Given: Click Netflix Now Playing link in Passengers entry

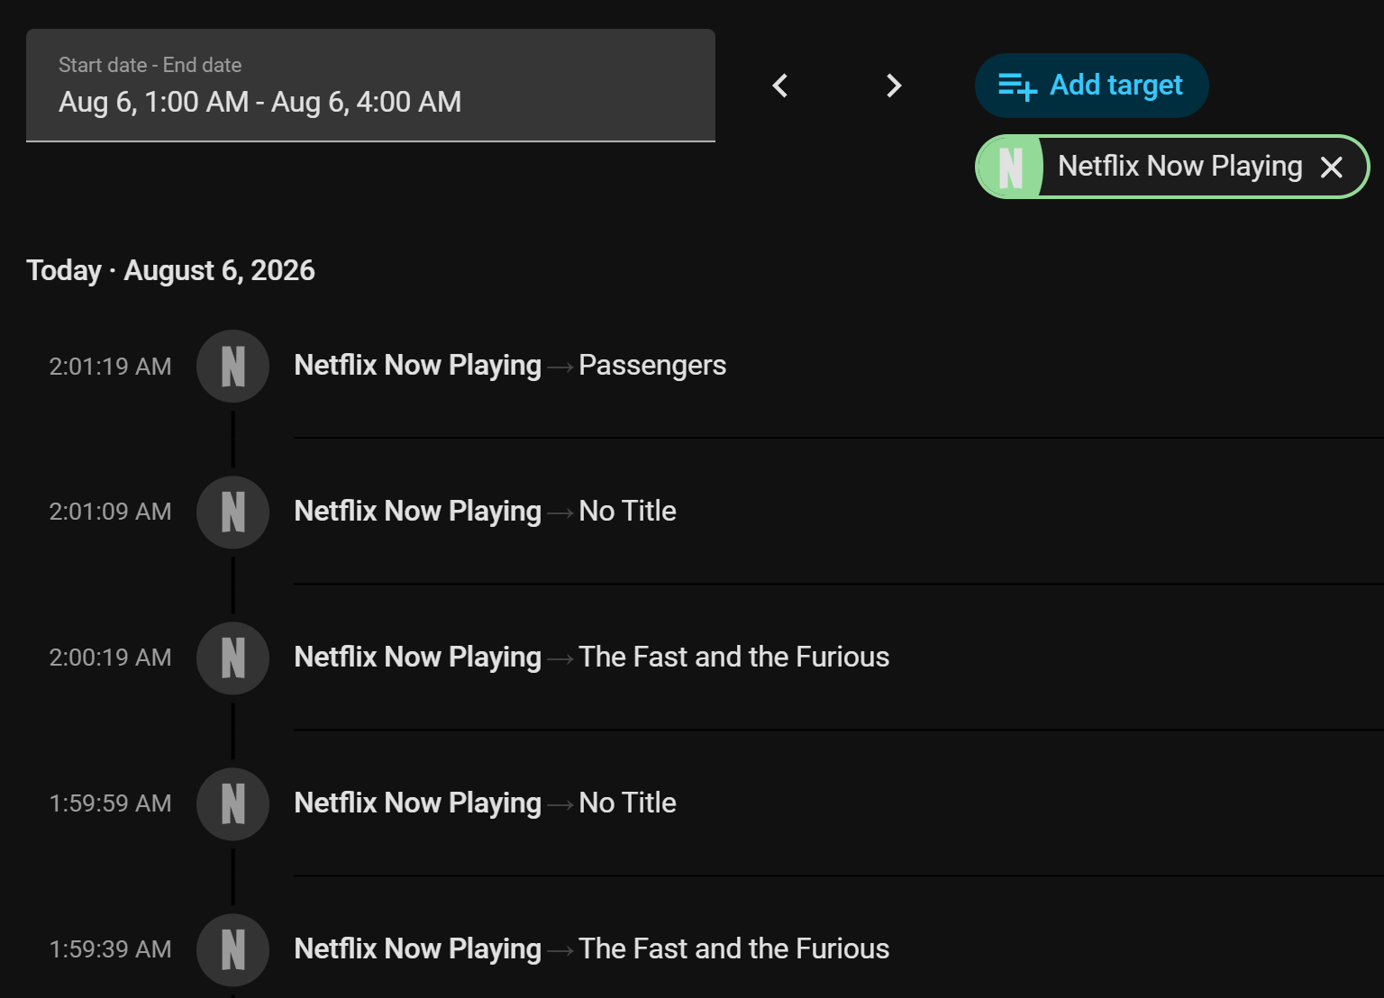Looking at the screenshot, I should (x=417, y=366).
